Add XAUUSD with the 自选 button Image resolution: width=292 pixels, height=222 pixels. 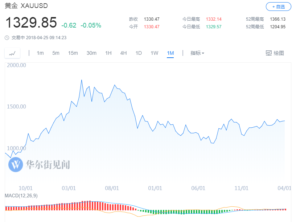tap(279, 7)
